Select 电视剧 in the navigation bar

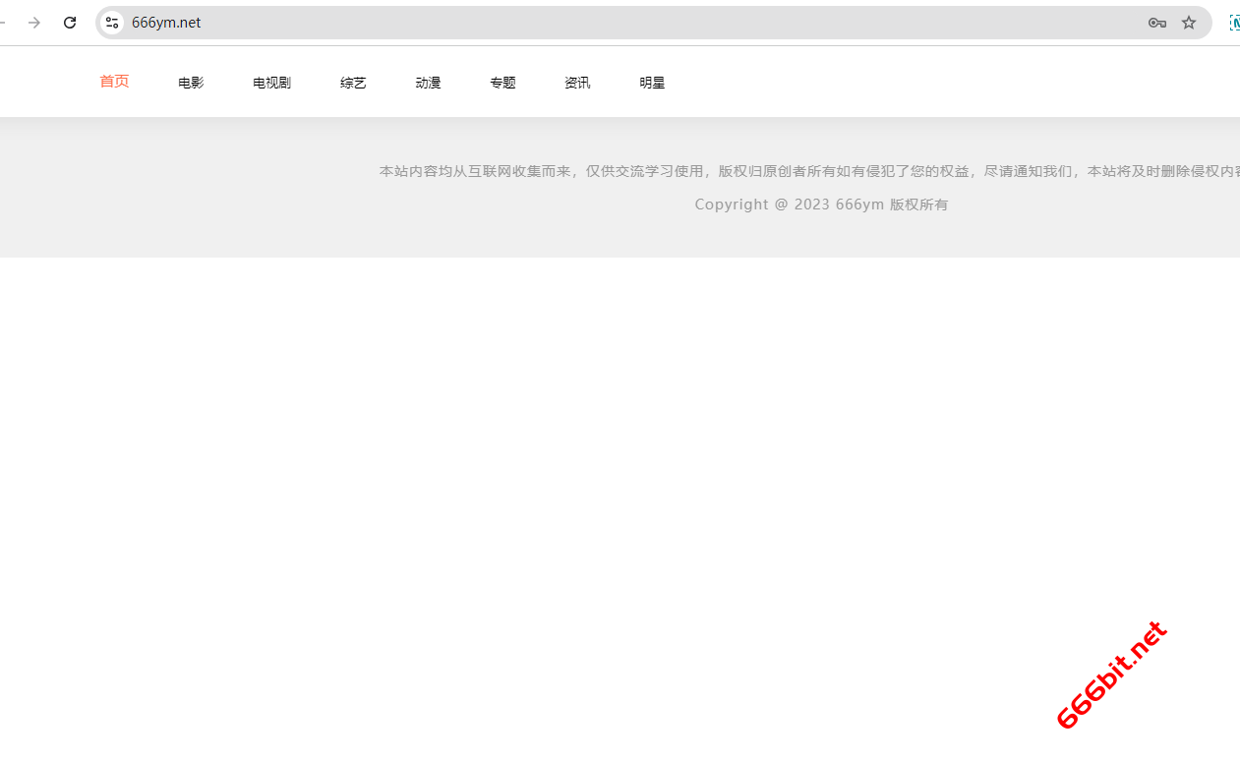click(271, 84)
